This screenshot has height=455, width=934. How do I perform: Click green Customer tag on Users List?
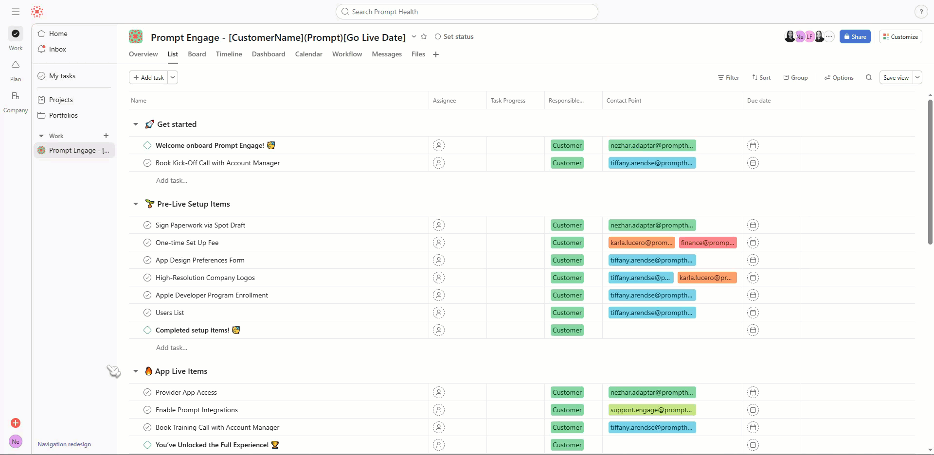point(567,313)
